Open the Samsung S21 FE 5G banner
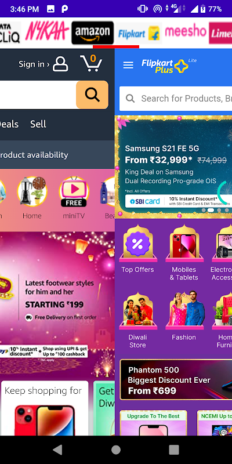 pyautogui.click(x=174, y=167)
